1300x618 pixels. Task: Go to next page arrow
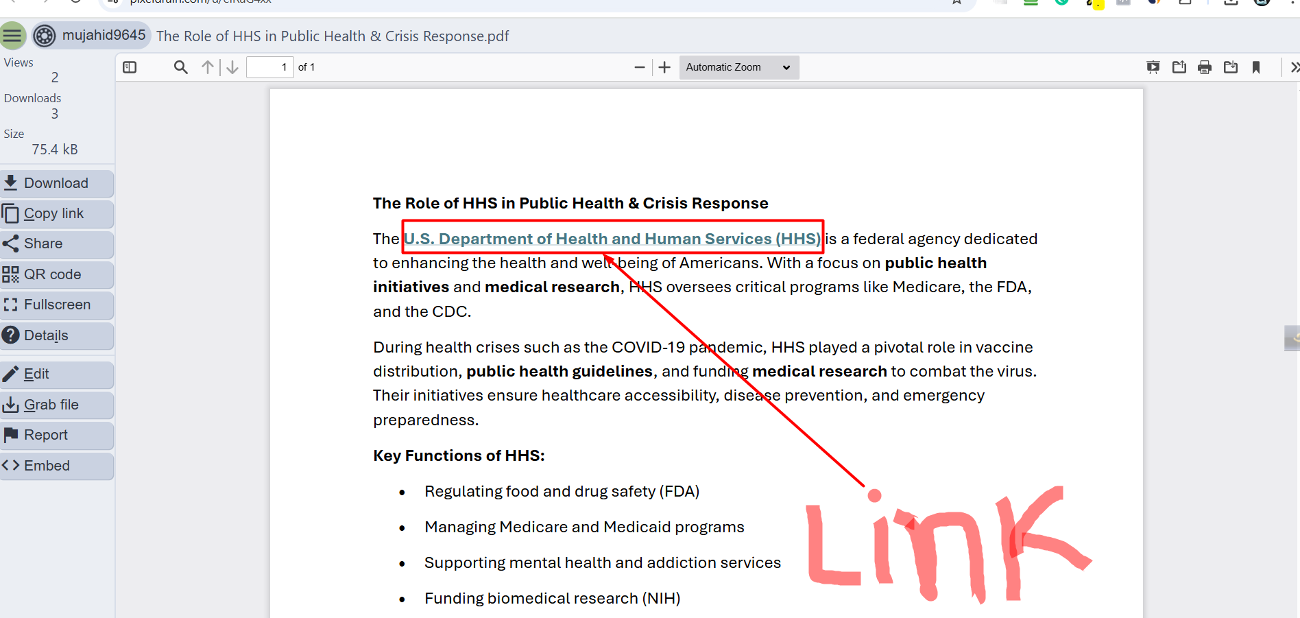click(x=232, y=67)
